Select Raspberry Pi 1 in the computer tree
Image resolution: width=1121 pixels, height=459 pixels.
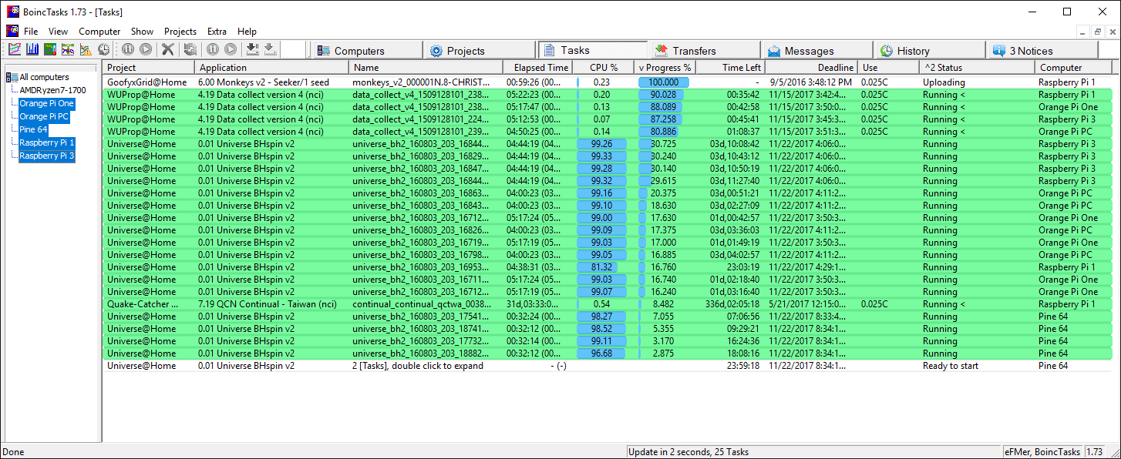tap(47, 142)
